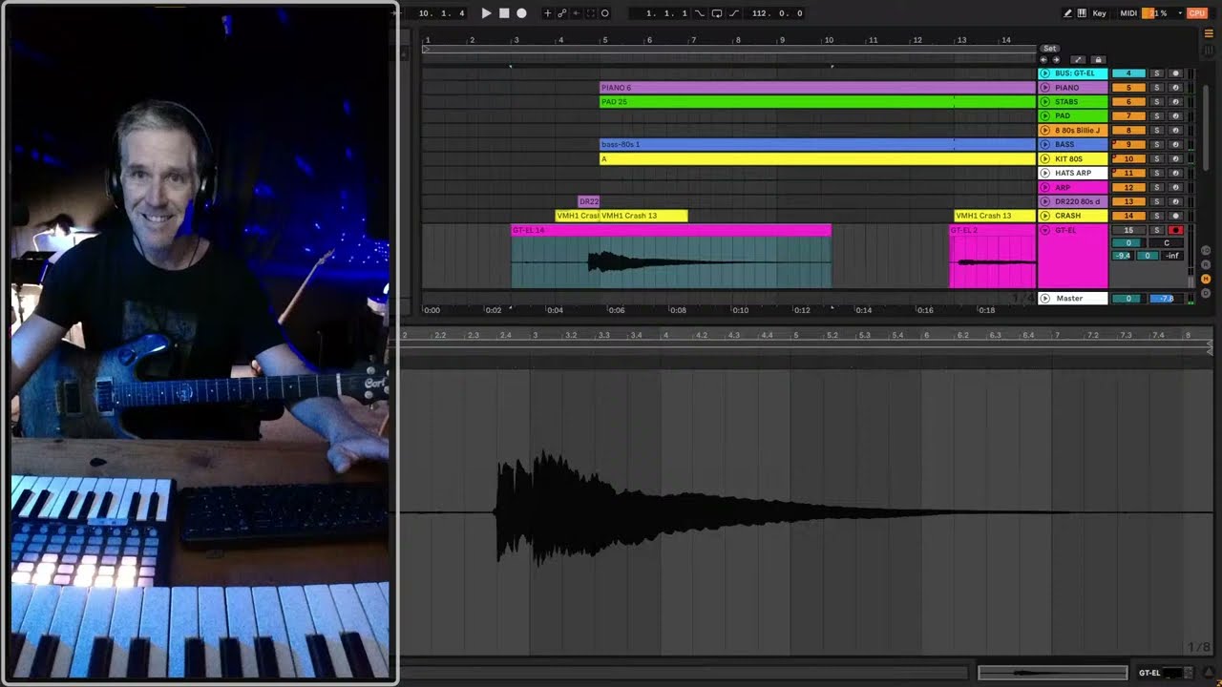Image resolution: width=1222 pixels, height=687 pixels.
Task: Select the DR22 clip
Action: pyautogui.click(x=589, y=202)
